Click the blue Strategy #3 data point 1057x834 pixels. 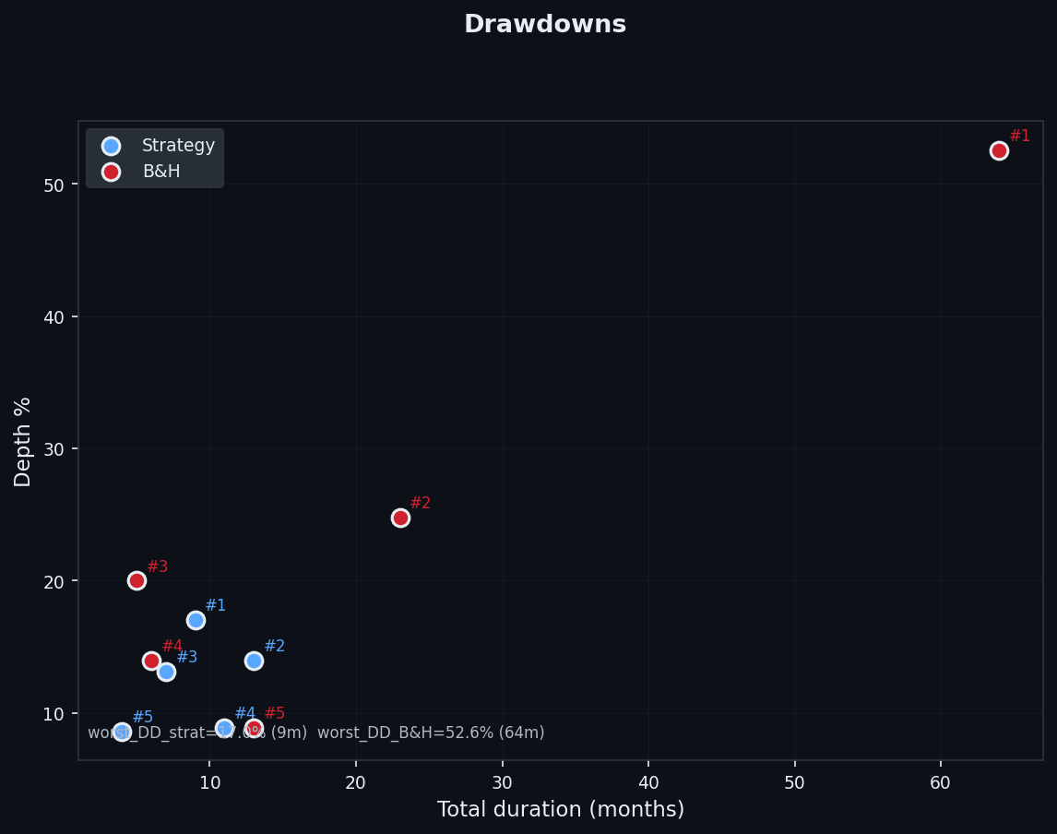tap(166, 672)
